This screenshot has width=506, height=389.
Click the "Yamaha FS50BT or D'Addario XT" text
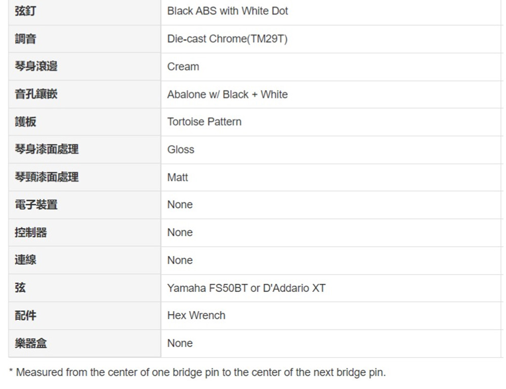coord(246,288)
